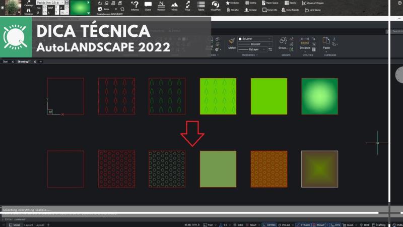Toggle ESNAP in status bar
The width and height of the screenshot is (403, 227).
[319, 225]
